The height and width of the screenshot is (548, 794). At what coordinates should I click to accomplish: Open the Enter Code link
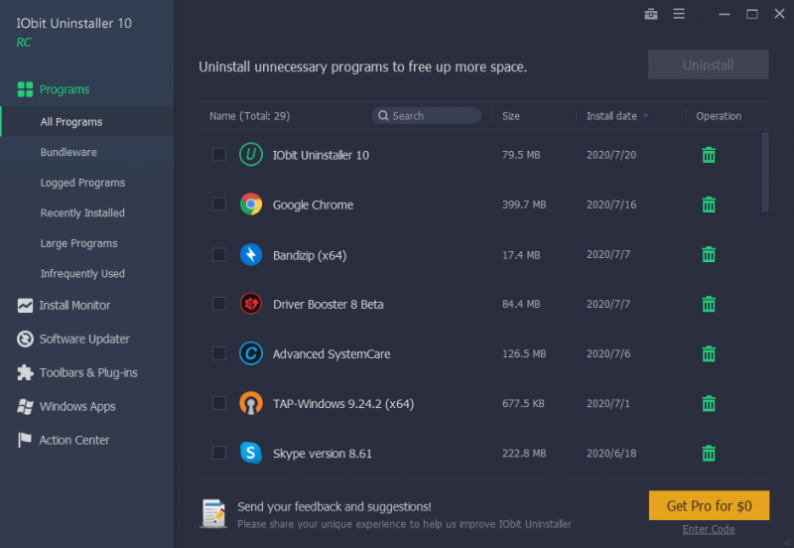tap(709, 529)
